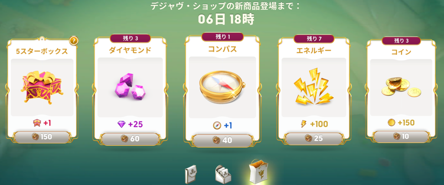Click the +25 diamond reward label

tap(130, 124)
